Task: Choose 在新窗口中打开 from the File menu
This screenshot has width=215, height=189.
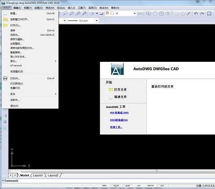Action: coord(30,19)
